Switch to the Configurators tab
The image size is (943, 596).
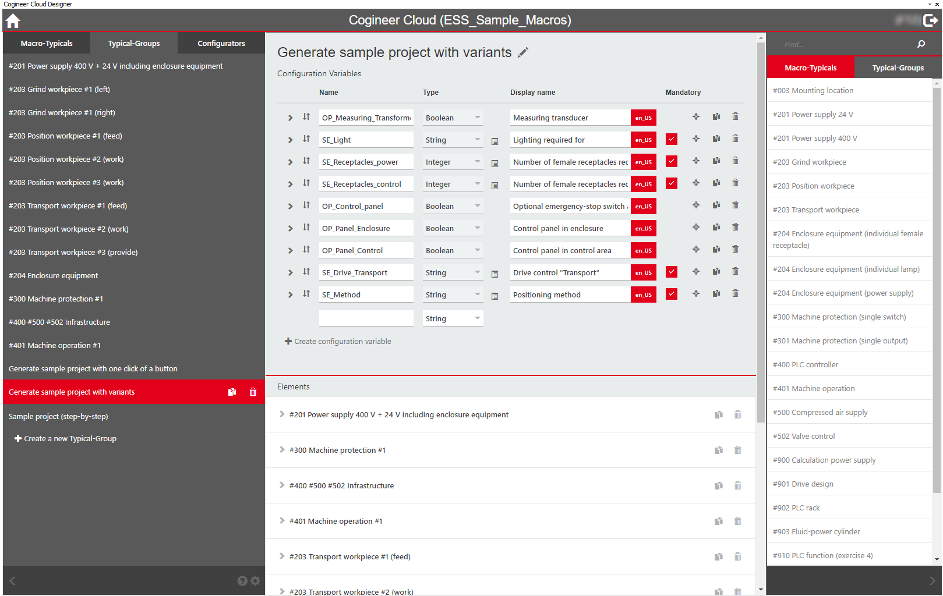click(221, 44)
